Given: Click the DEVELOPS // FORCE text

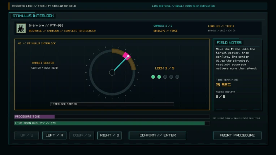Looking at the screenshot, I should click(165, 31).
